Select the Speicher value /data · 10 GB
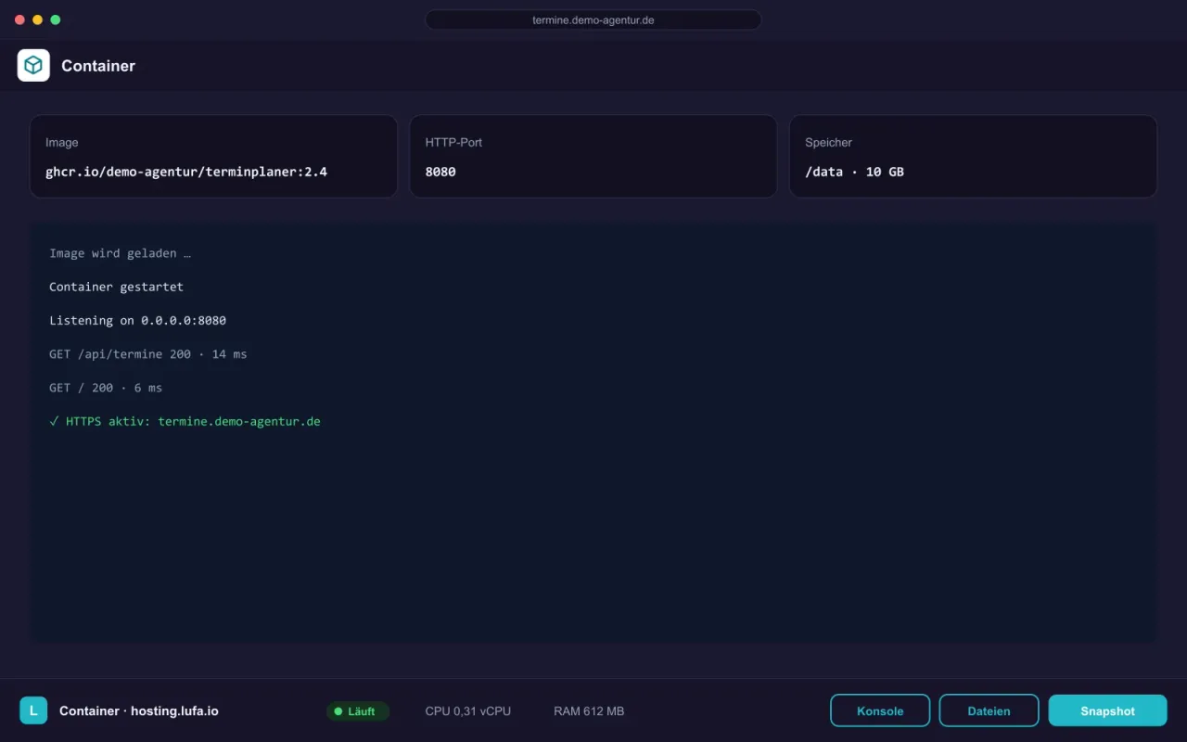The width and height of the screenshot is (1187, 742). [854, 172]
